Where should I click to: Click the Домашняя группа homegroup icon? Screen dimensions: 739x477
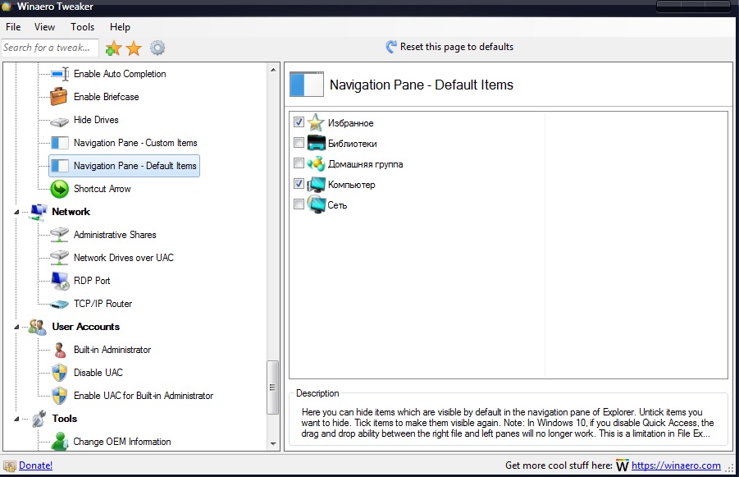coord(316,163)
